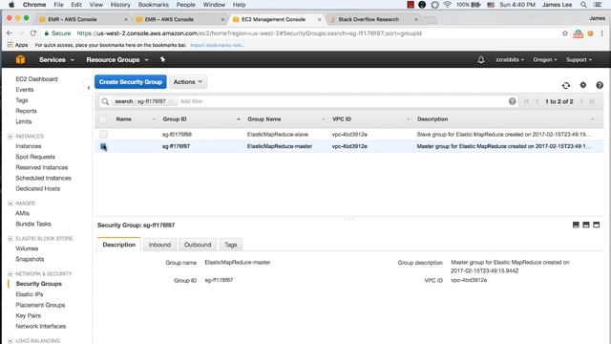The width and height of the screenshot is (611, 344).
Task: Click the pin shortcut icon in AWS navbar
Action: (163, 59)
